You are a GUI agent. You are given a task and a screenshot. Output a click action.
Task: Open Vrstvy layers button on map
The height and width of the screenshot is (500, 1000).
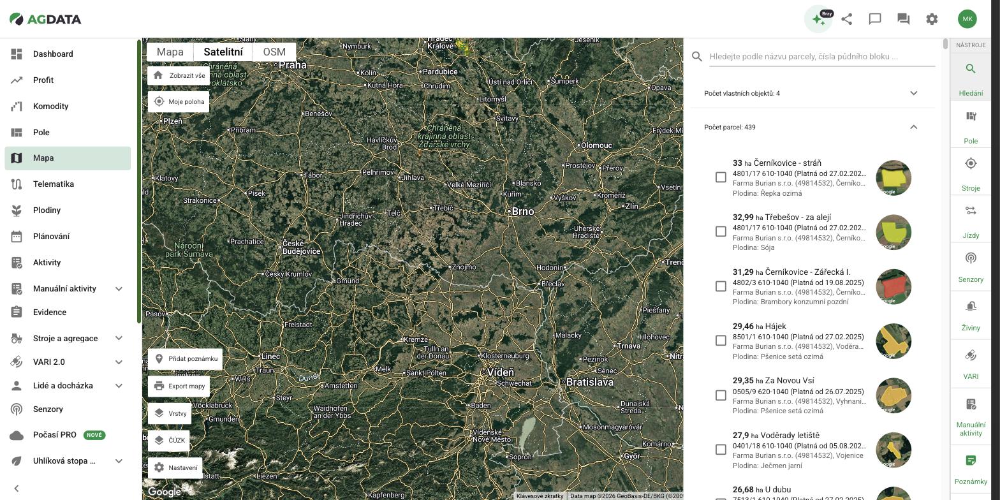[x=170, y=413]
